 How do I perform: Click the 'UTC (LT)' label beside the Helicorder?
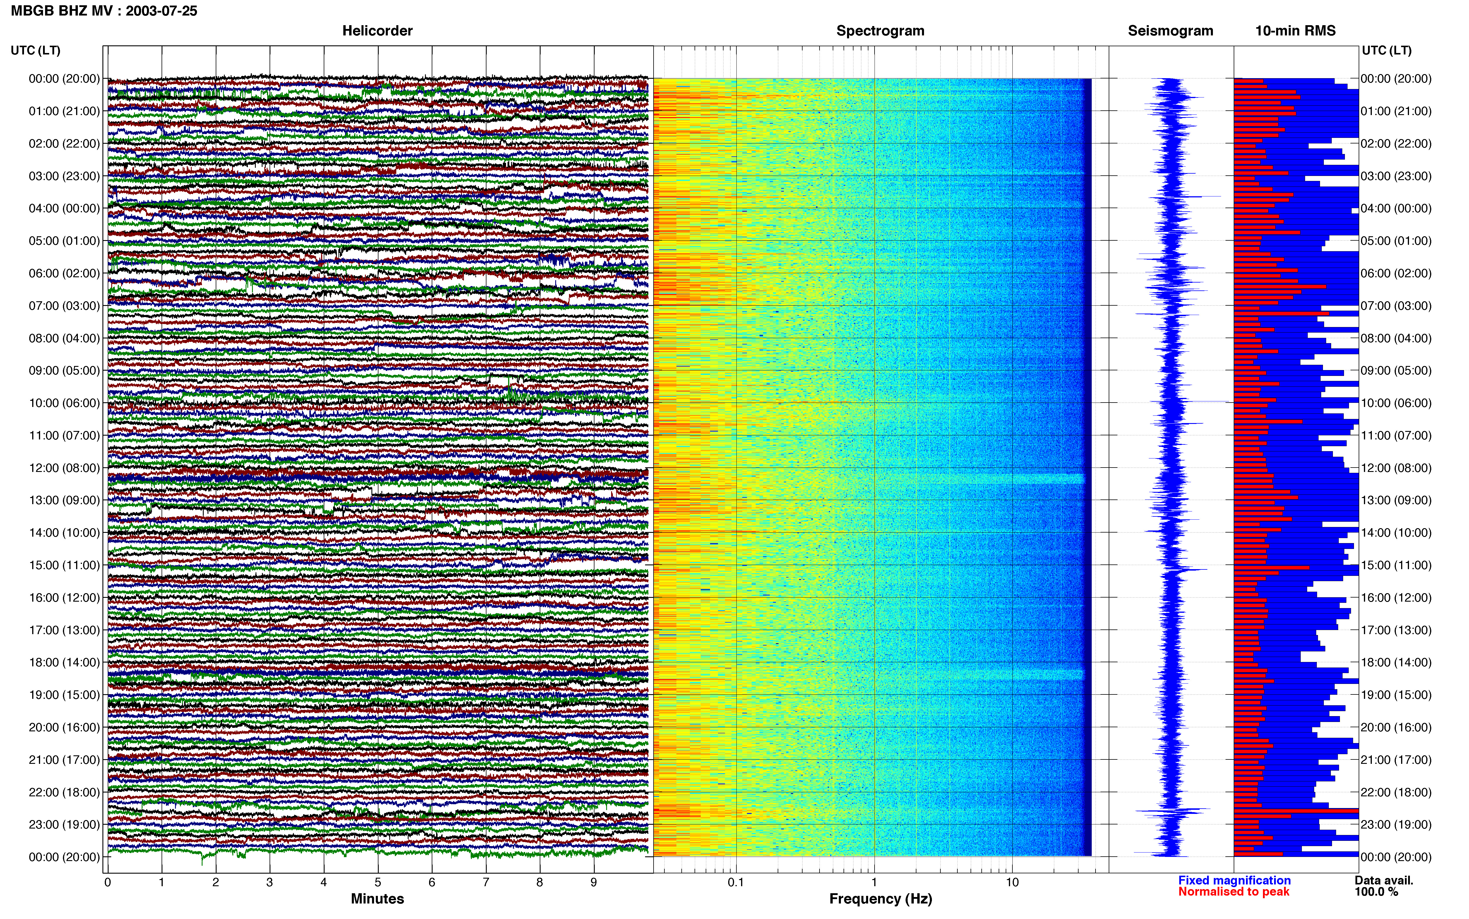tap(35, 50)
